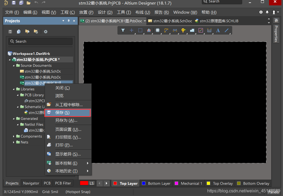Viewport: 283px width, 196px height.
Task: Expand the Components tree node
Action: 14,136
